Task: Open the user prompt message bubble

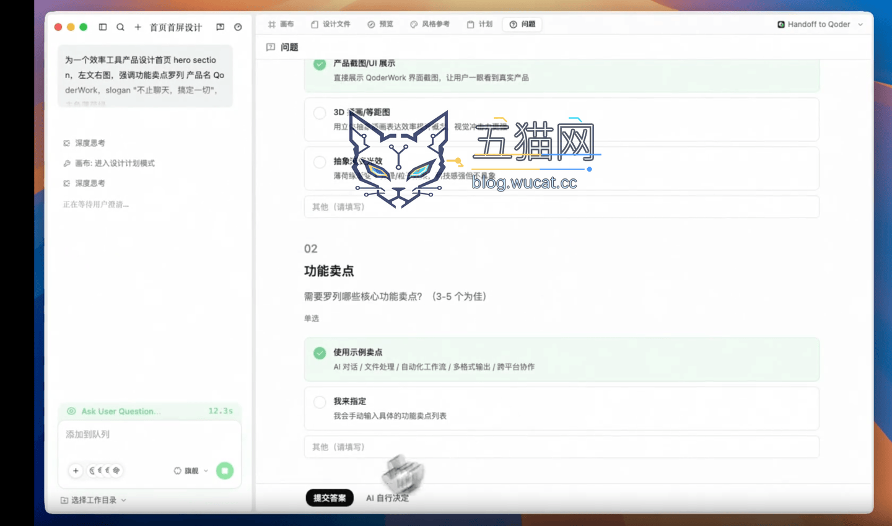Action: tap(145, 76)
